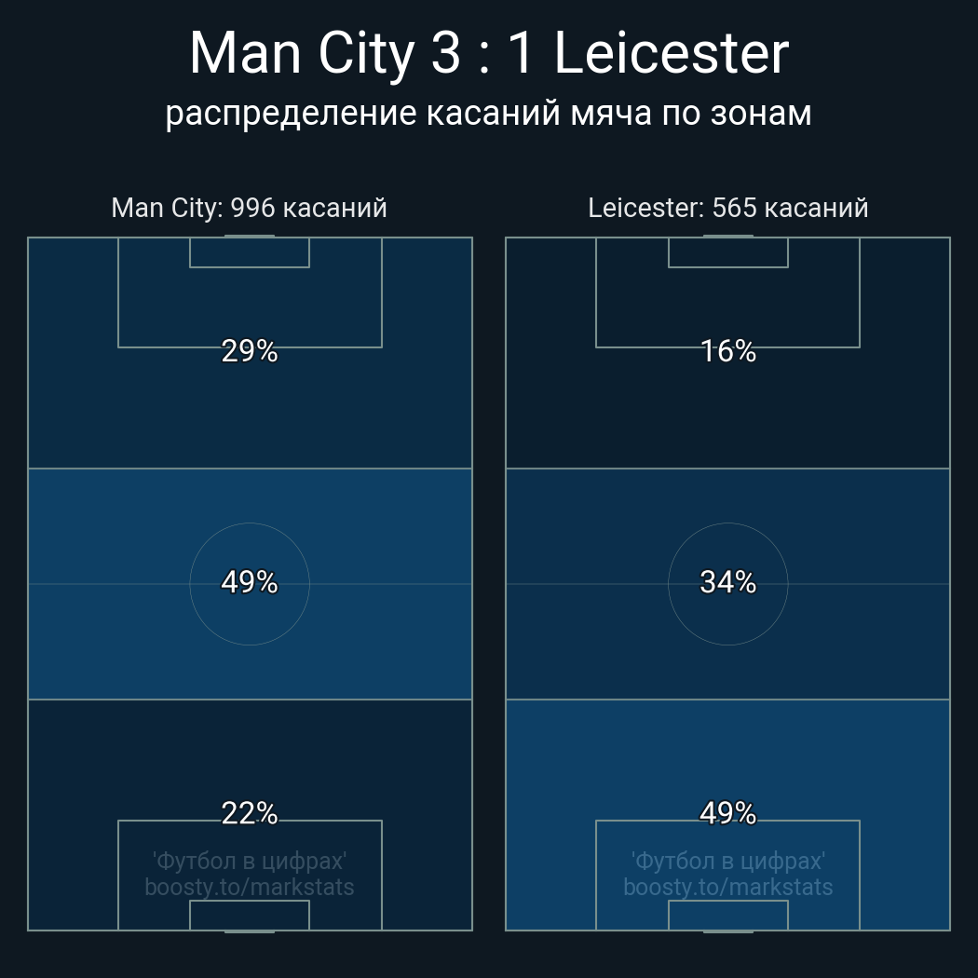Click the Man City: 996 касаний label

click(x=249, y=208)
